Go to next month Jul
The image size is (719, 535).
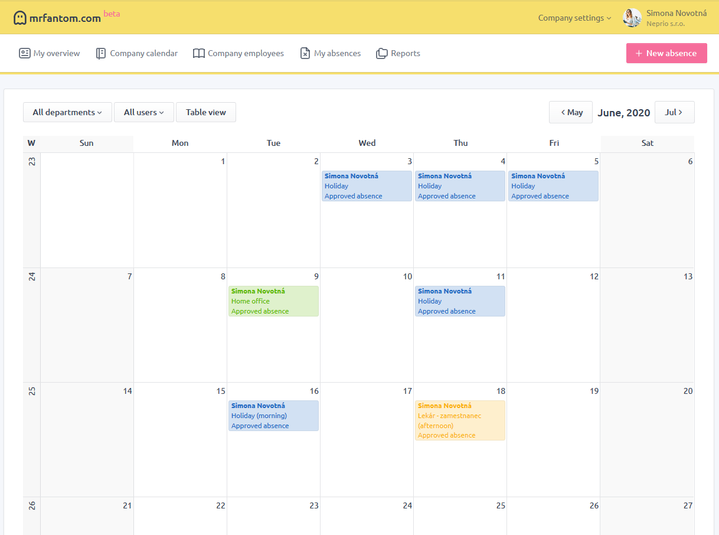[675, 112]
